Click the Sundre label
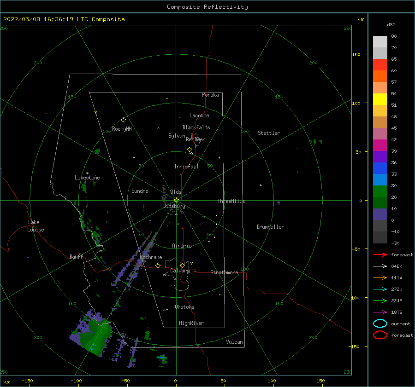The image size is (415, 387). point(140,191)
